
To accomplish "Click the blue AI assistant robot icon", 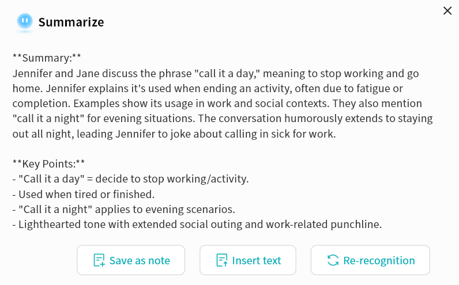I will tap(24, 22).
